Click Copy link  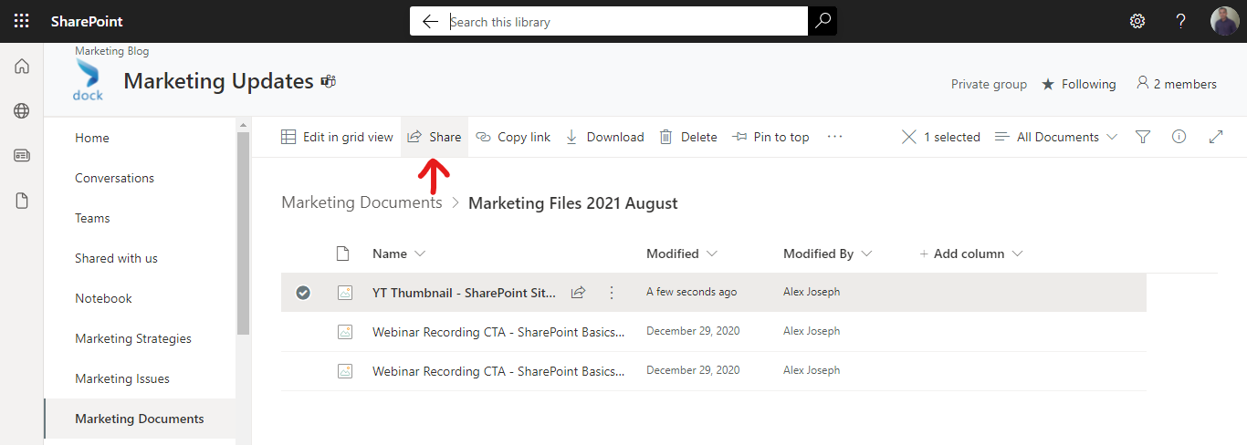click(513, 137)
